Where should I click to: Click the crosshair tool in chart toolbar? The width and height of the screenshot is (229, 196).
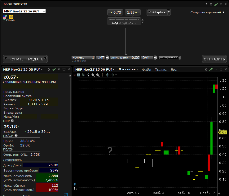pyautogui.click(x=102, y=75)
